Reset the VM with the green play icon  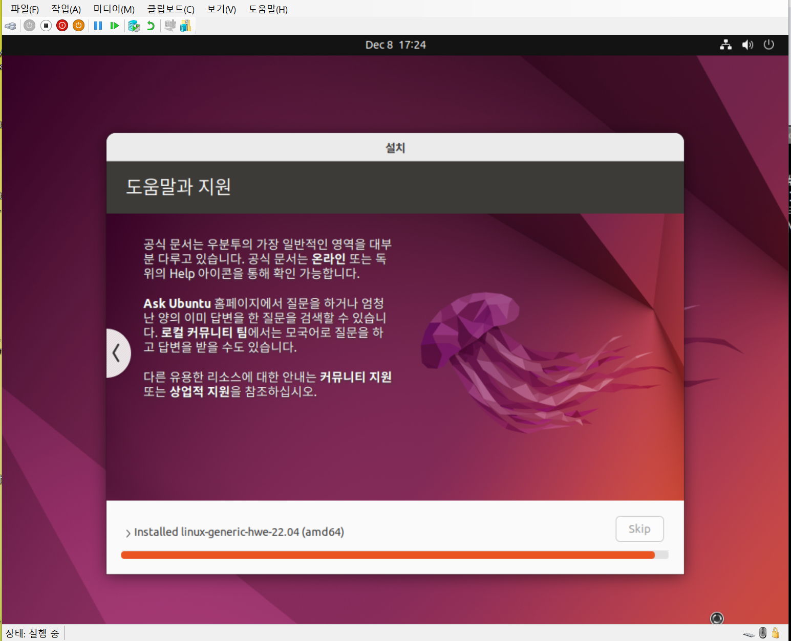click(115, 26)
